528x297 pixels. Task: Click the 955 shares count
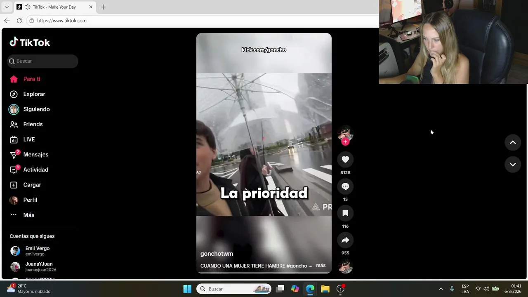click(x=345, y=253)
